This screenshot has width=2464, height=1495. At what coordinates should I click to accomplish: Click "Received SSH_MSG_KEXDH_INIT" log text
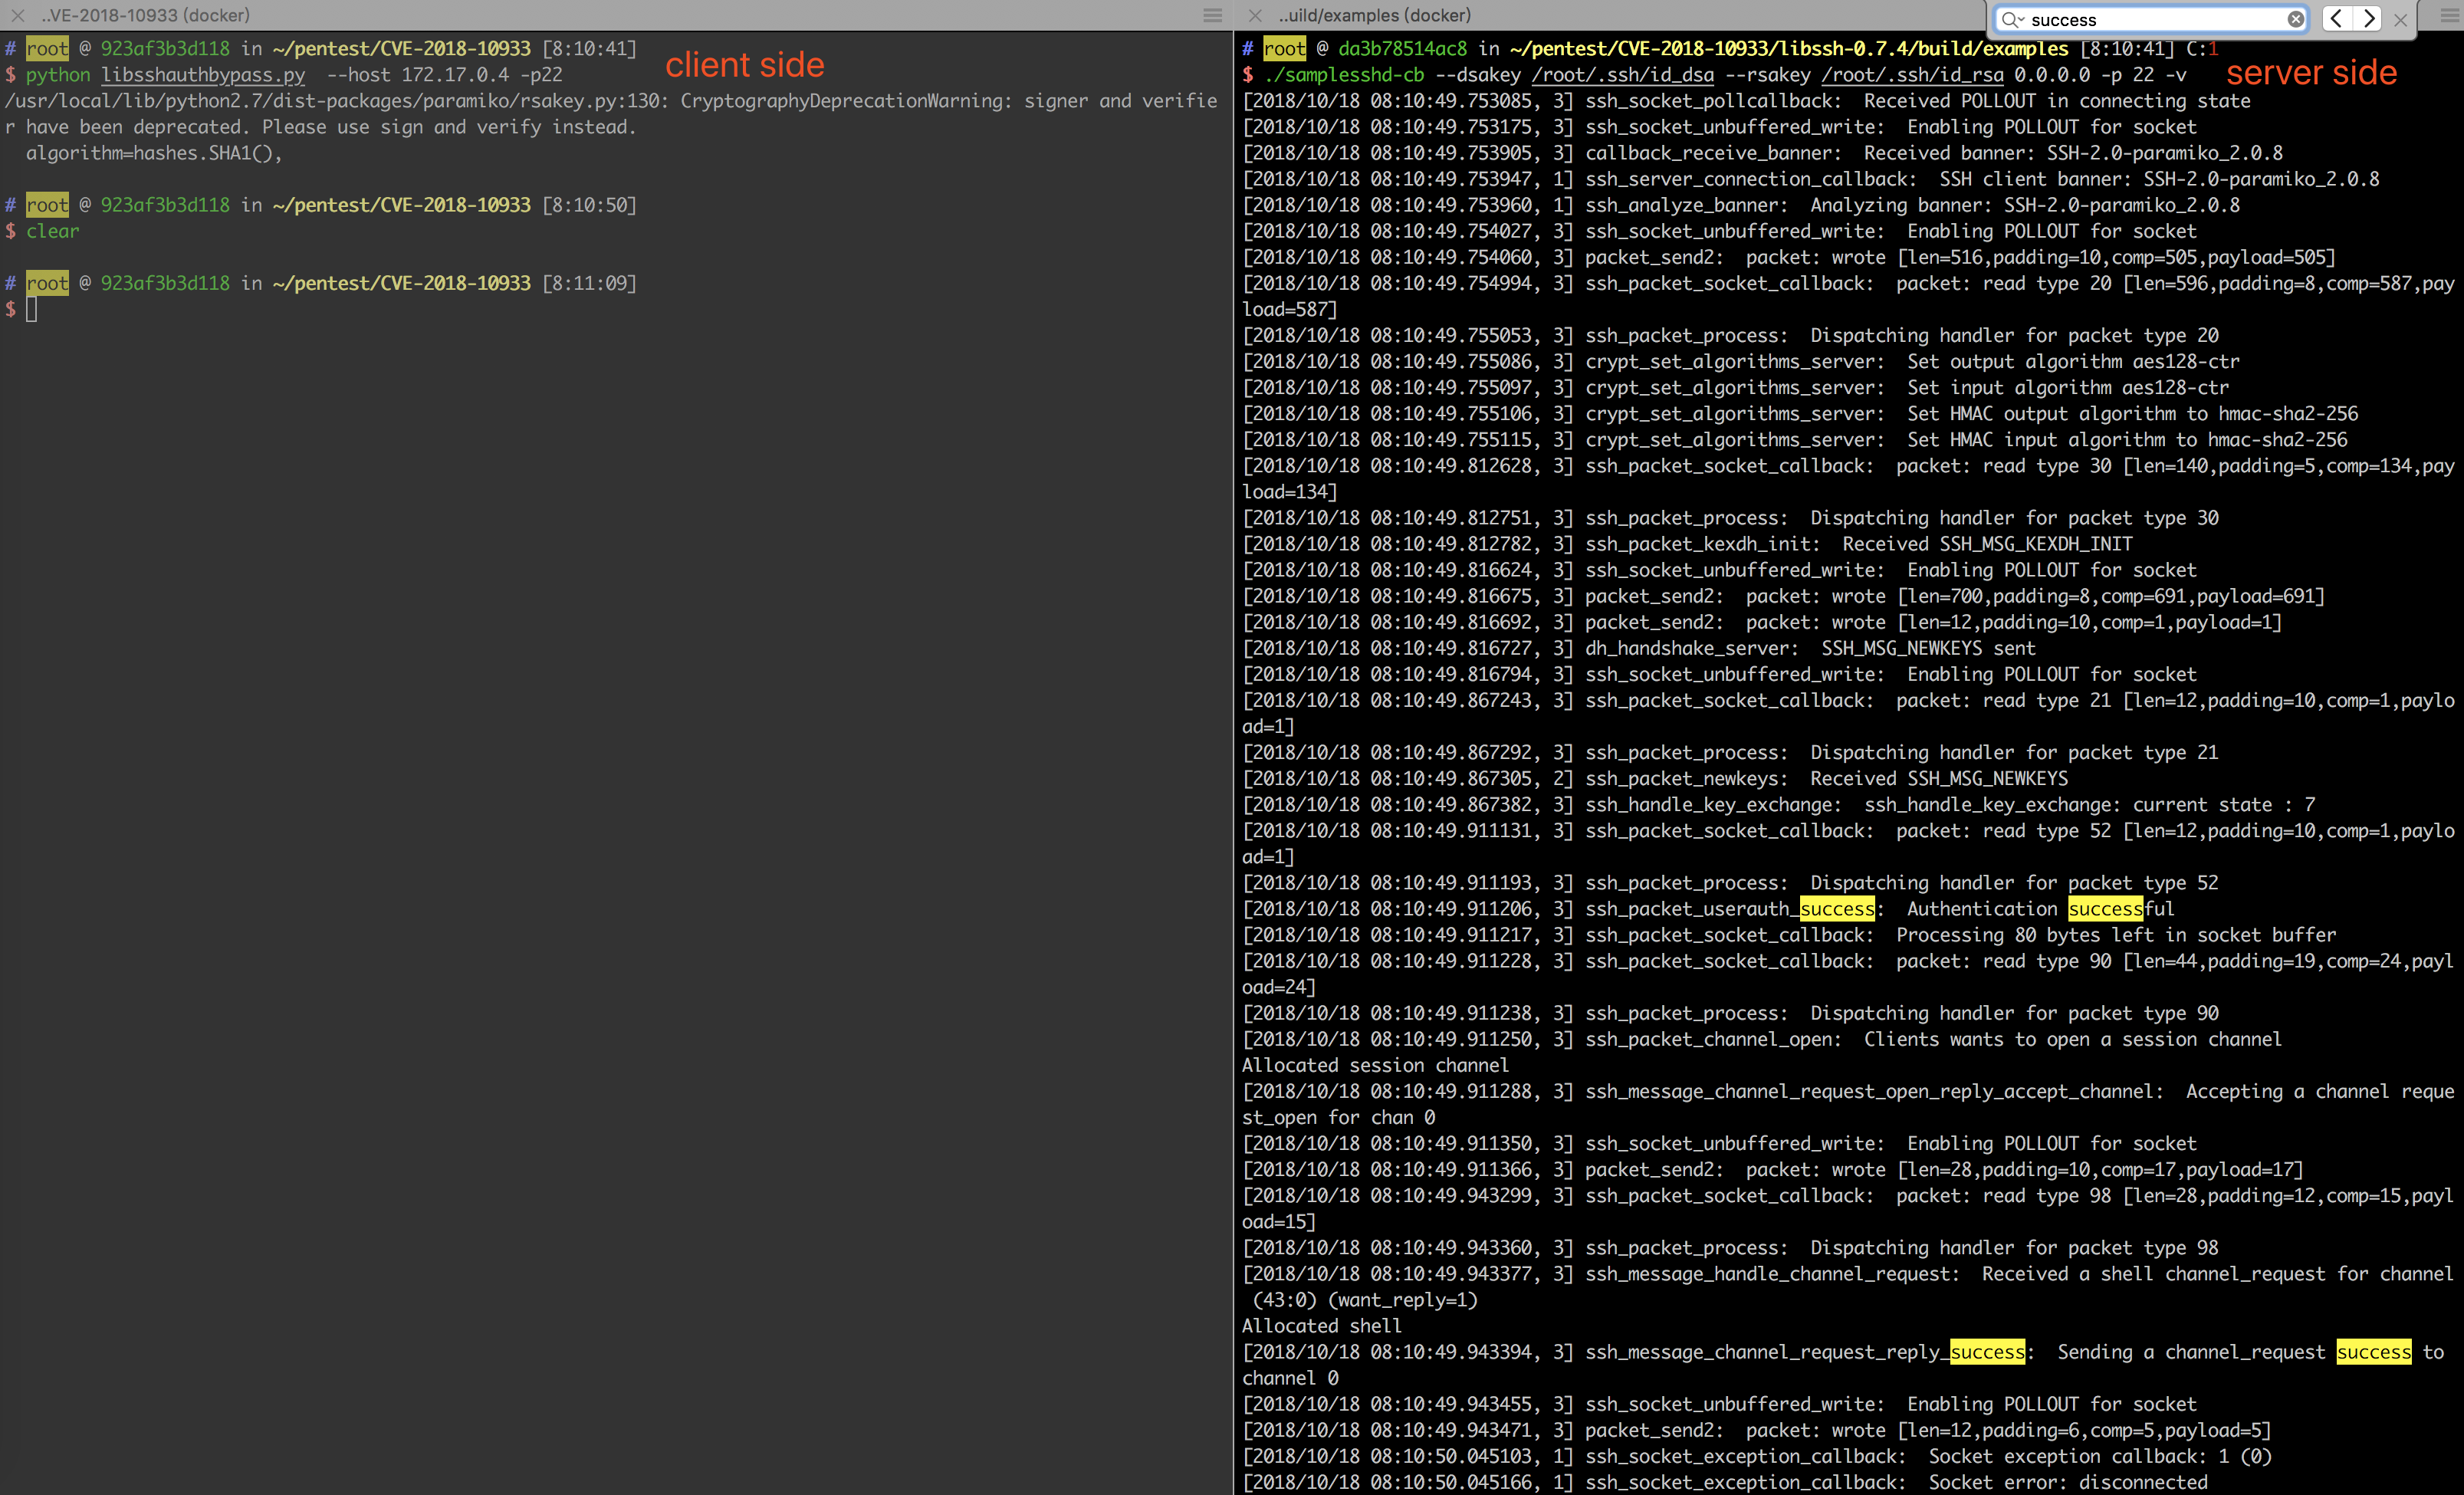(1987, 544)
